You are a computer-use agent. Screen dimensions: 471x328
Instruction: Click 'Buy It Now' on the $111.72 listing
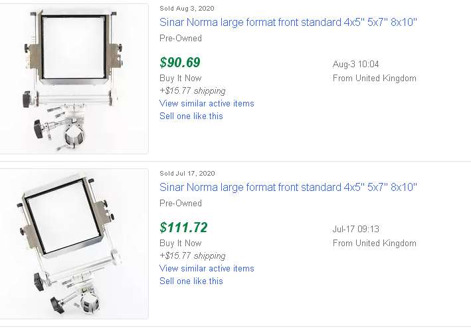tap(180, 243)
